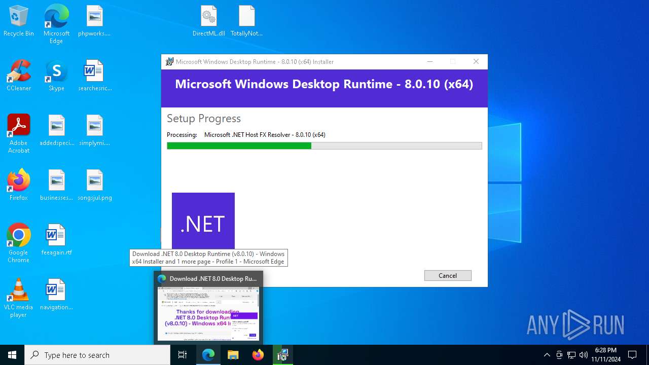Screen dimensions: 649x365
Task: Select feeagain.rtf document on desktop
Action: point(56,240)
